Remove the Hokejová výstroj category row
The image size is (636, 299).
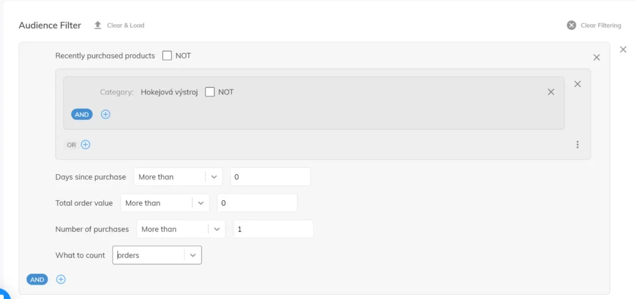click(x=550, y=92)
